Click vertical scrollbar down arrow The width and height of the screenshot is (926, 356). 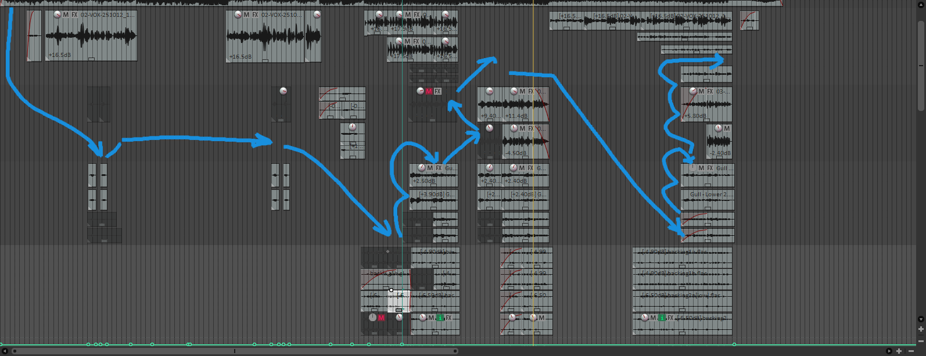point(921,319)
